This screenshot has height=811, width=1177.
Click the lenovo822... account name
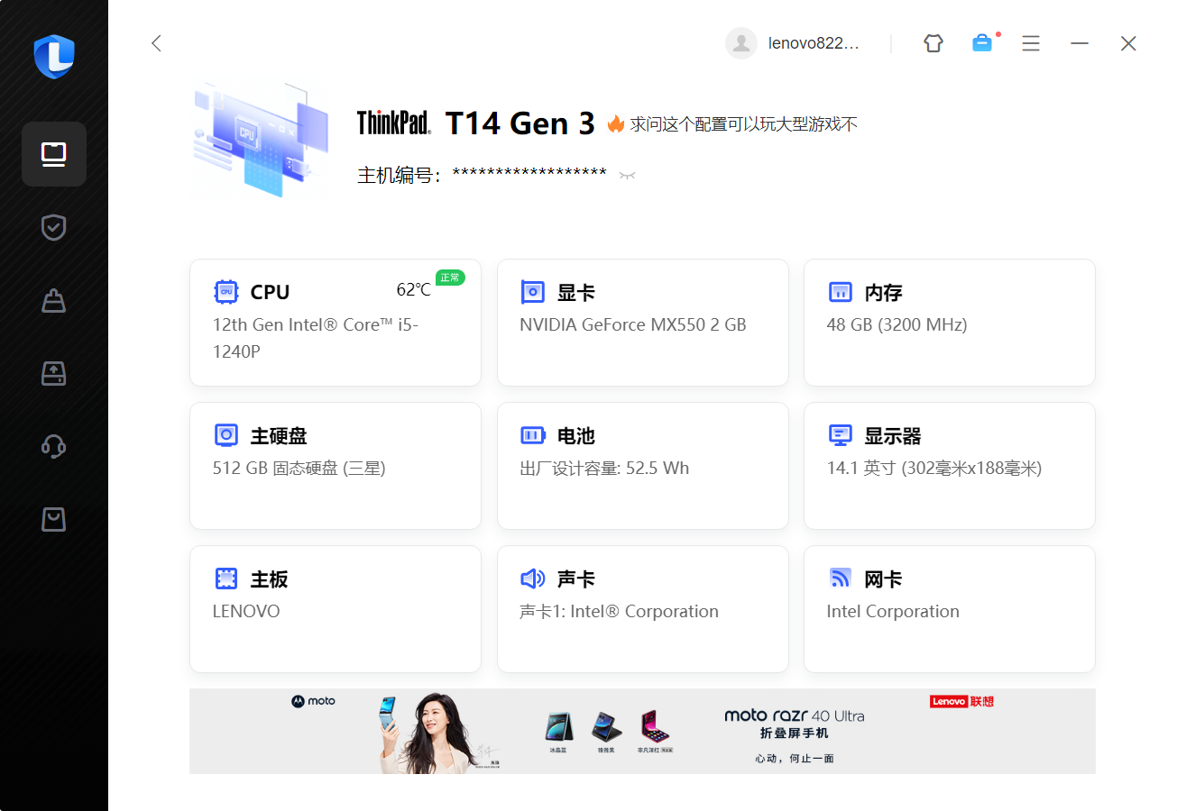tap(814, 43)
